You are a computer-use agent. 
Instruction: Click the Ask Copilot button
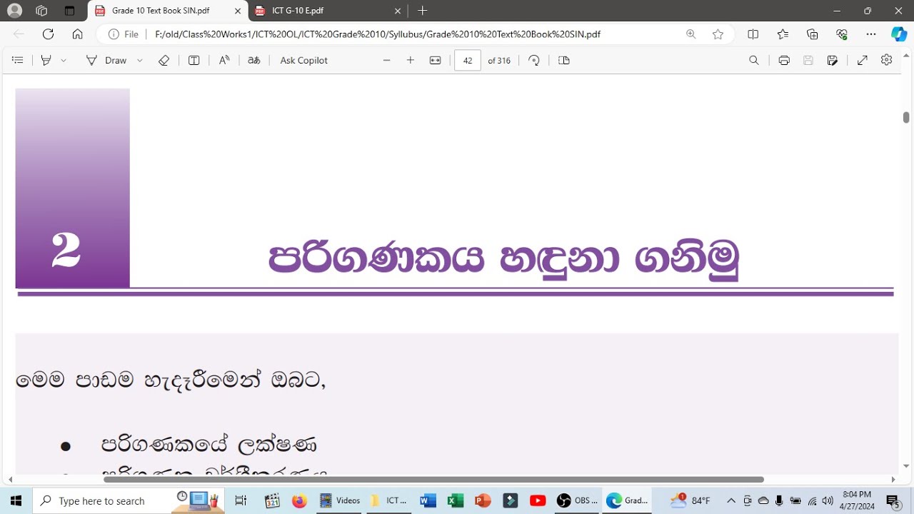click(304, 61)
